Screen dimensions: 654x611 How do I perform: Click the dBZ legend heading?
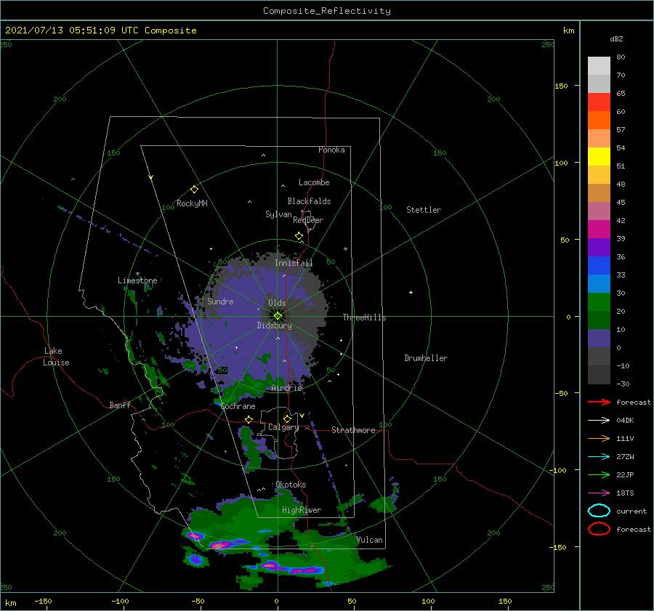click(x=616, y=39)
